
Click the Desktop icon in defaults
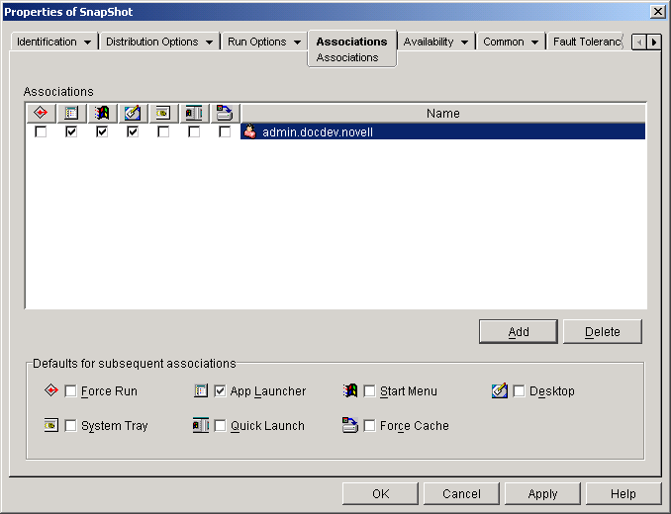click(500, 390)
